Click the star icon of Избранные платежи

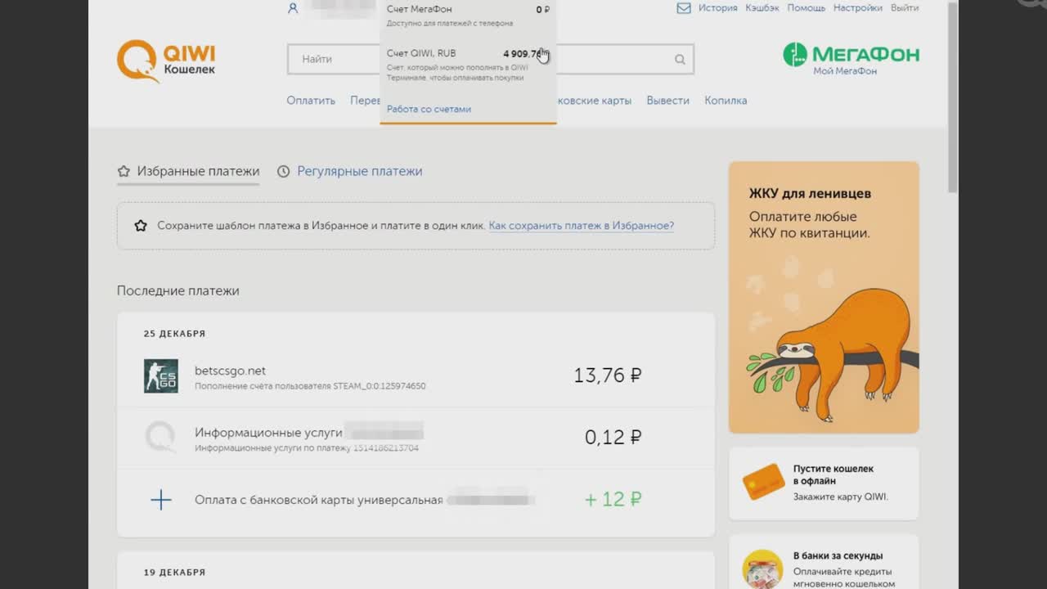click(x=124, y=171)
